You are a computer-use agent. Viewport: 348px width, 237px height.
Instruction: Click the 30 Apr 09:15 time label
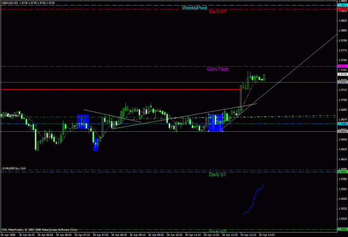point(138,235)
